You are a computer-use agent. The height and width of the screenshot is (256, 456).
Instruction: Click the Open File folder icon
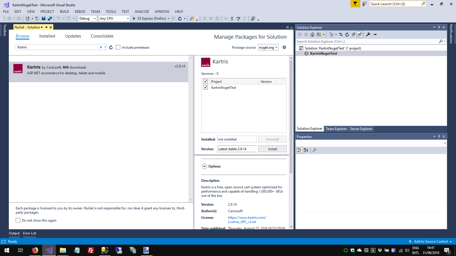[x=37, y=18]
